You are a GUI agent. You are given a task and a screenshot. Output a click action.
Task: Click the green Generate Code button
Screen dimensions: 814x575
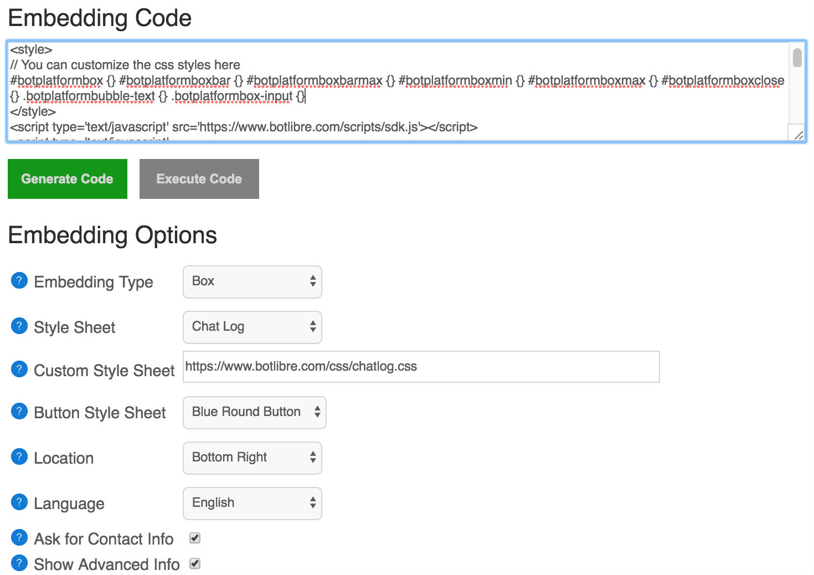pos(68,179)
